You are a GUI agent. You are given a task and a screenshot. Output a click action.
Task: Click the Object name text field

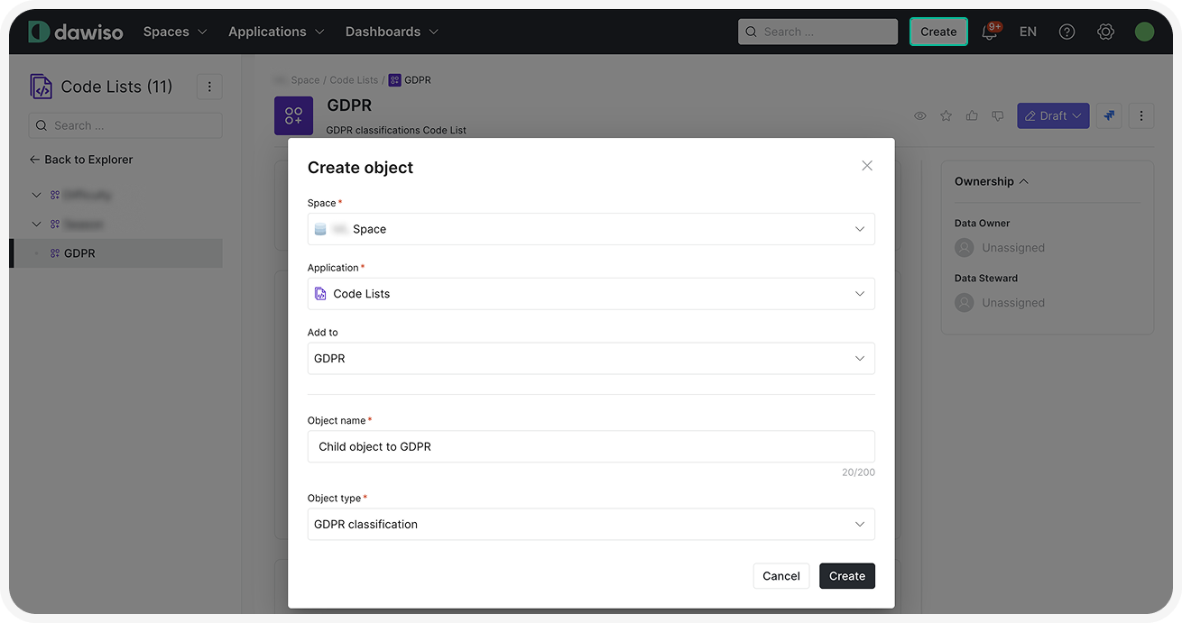pyautogui.click(x=590, y=447)
